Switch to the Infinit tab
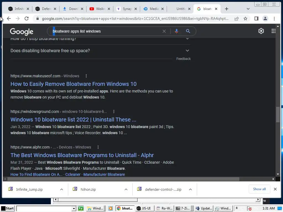Viewport: 283px width, 212px height. (19, 9)
